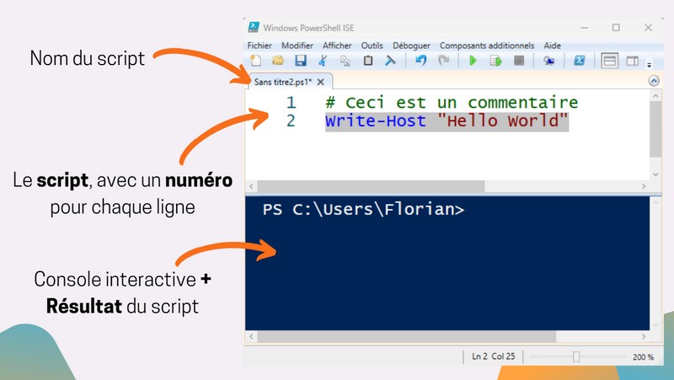Paste with the clipboard icon
The height and width of the screenshot is (380, 674).
(368, 61)
